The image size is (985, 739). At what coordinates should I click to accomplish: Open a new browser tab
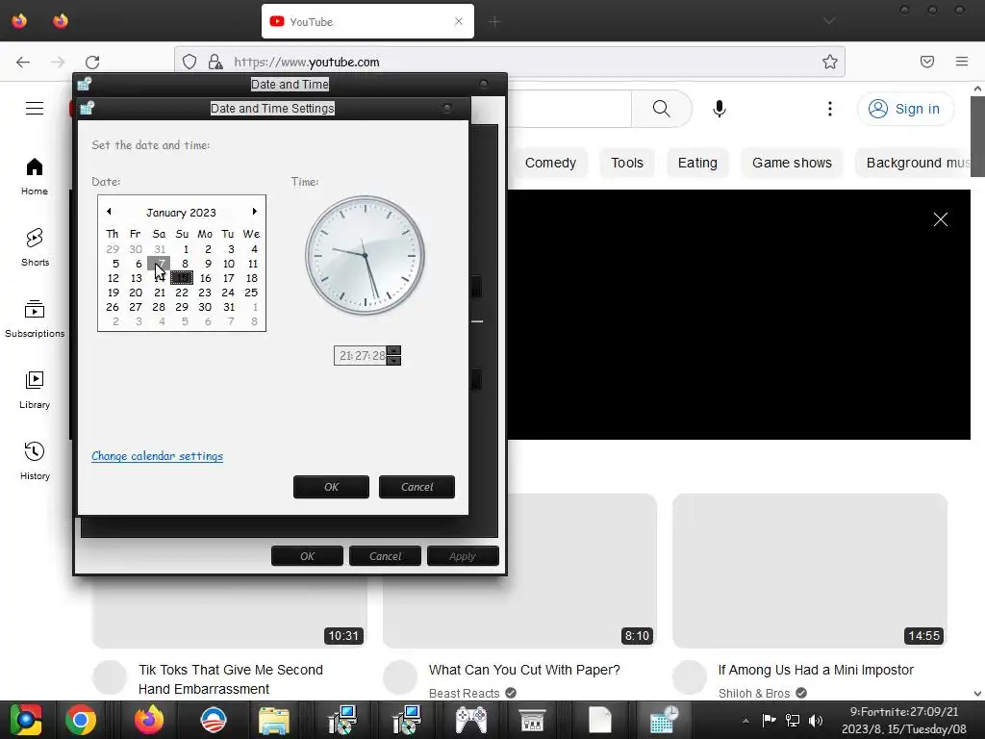[x=494, y=22]
